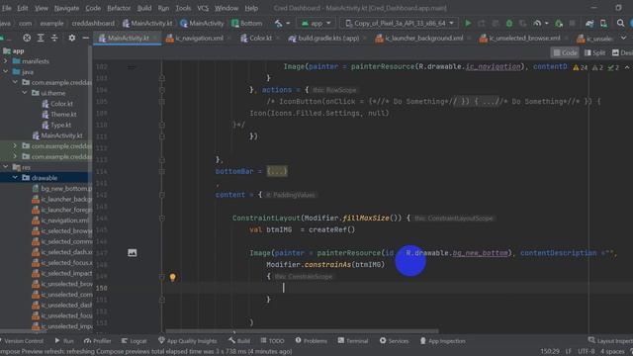Expand the folded bottomBar {...} code block
This screenshot has height=356, width=633.
(x=277, y=171)
